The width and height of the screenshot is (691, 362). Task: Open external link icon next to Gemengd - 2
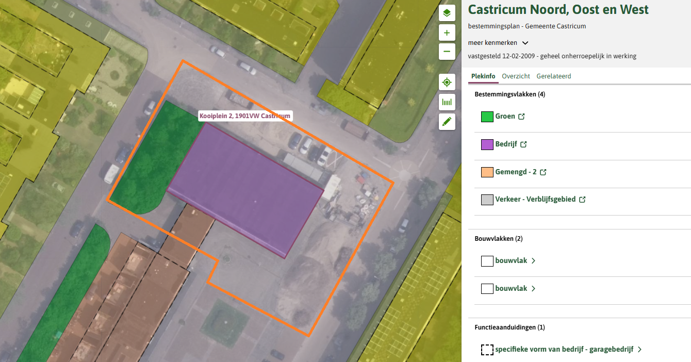coord(543,172)
